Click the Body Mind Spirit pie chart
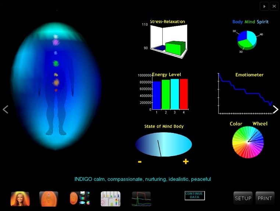Image resolution: width=280 pixels, height=211 pixels. [x=247, y=40]
